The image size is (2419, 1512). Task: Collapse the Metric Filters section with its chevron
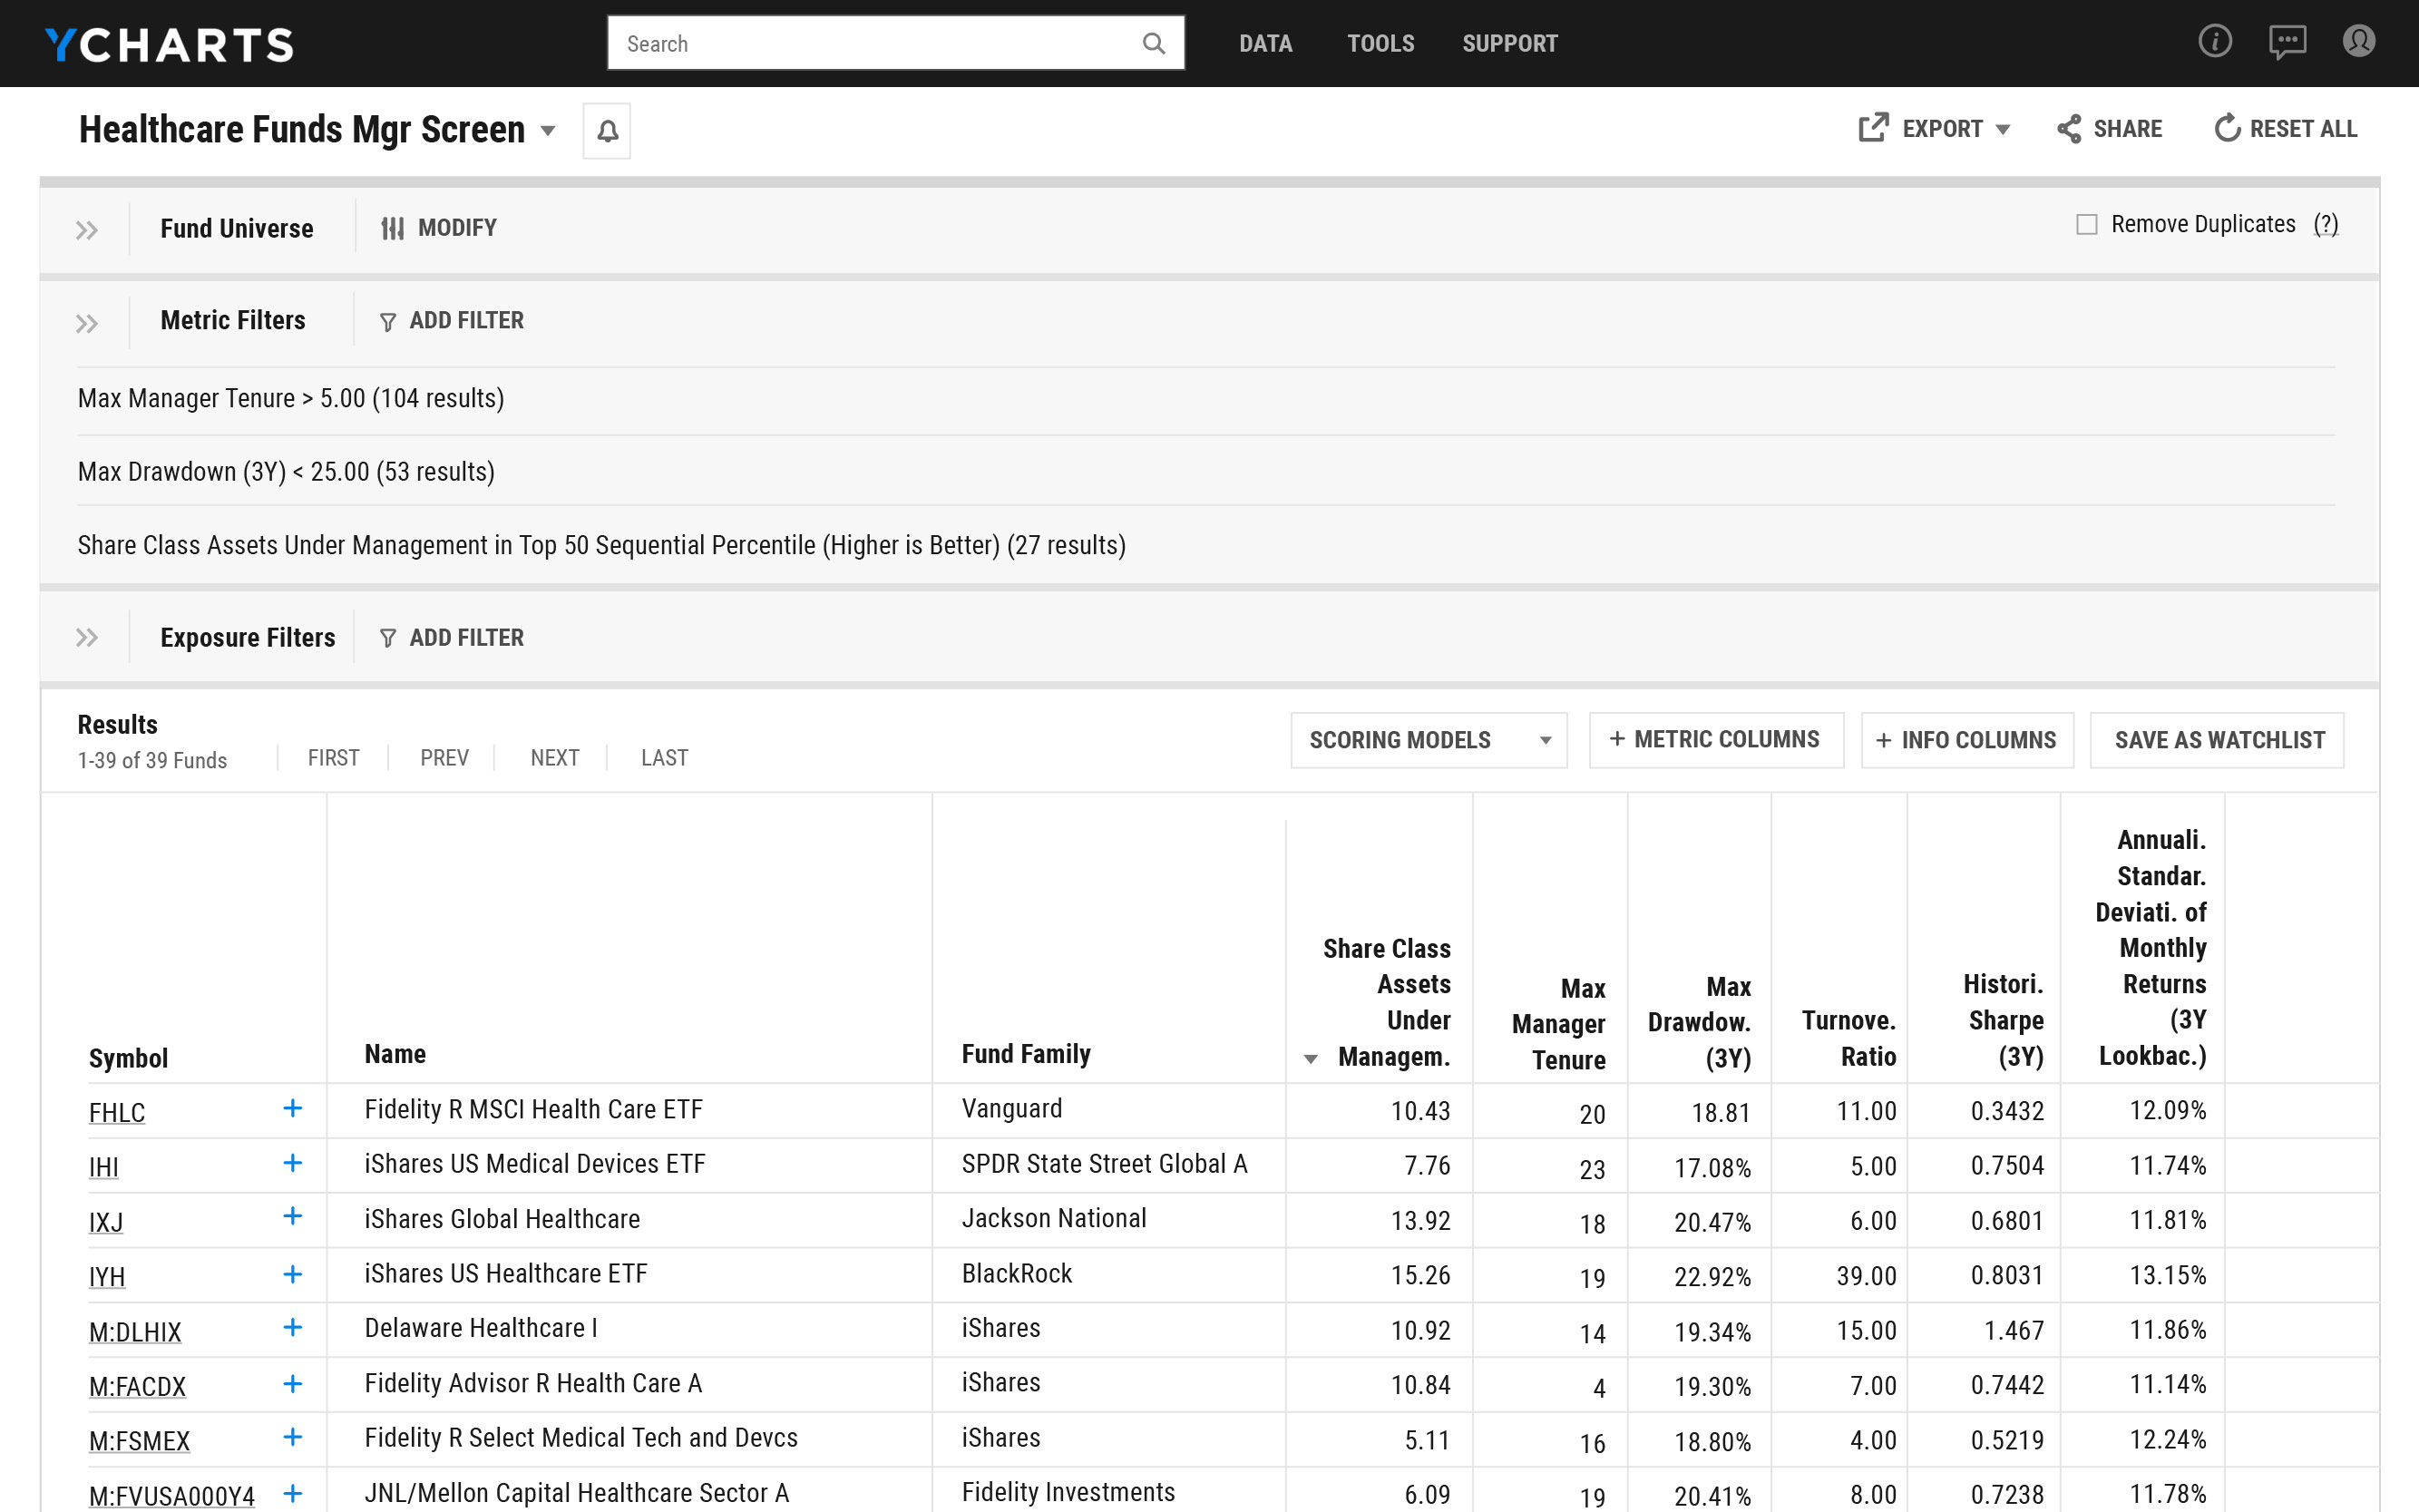pyautogui.click(x=86, y=322)
